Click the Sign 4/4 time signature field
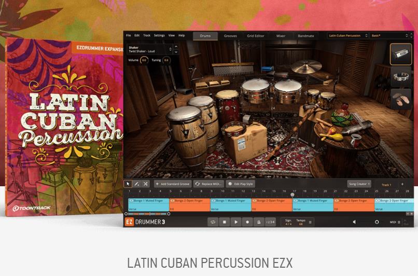Screen dimensions: 418x276 288,222
